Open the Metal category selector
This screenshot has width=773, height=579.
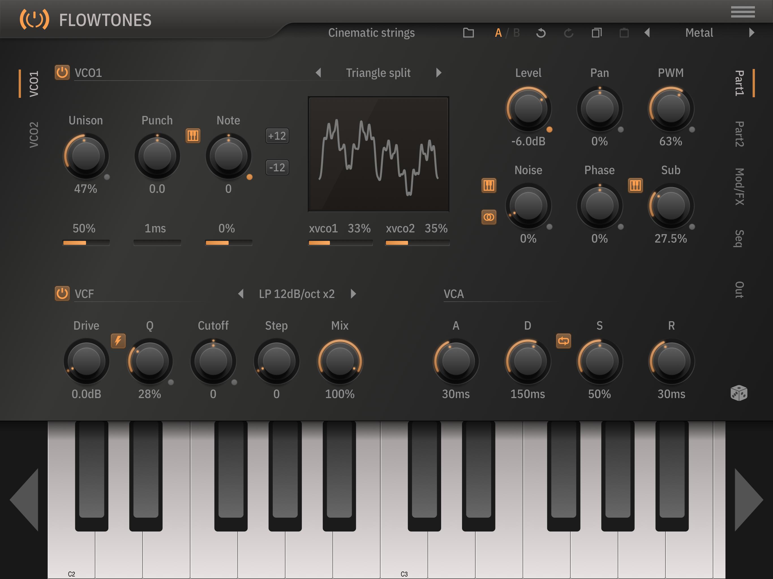pos(699,33)
